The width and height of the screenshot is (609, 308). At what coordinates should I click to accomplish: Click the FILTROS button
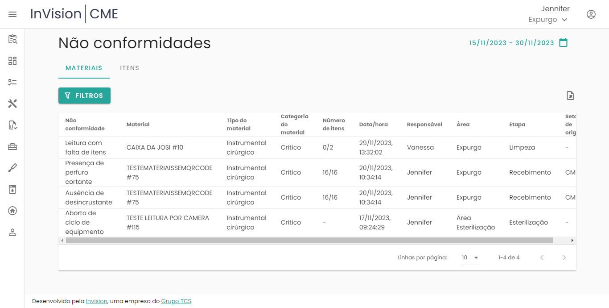point(84,96)
